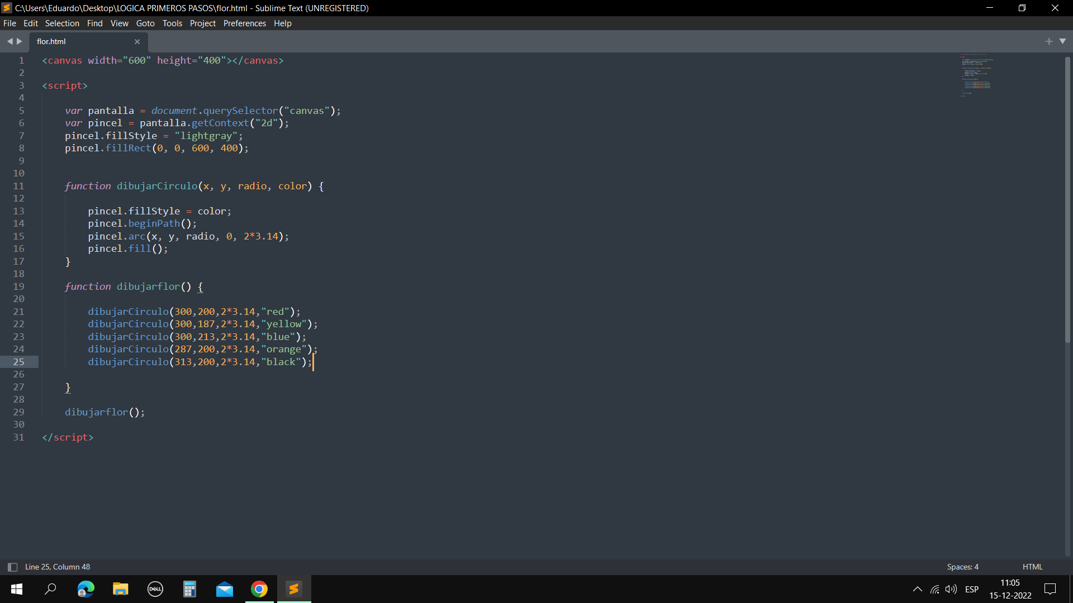This screenshot has width=1073, height=603.
Task: Change syntax via HTML status label
Action: (1032, 567)
